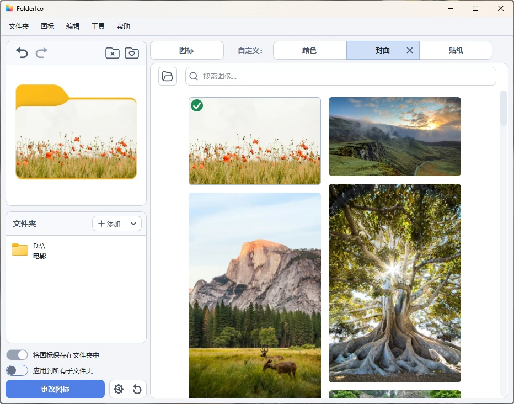Toggle 将图标保存在文件夹中 switch
This screenshot has width=514, height=404.
click(x=17, y=355)
